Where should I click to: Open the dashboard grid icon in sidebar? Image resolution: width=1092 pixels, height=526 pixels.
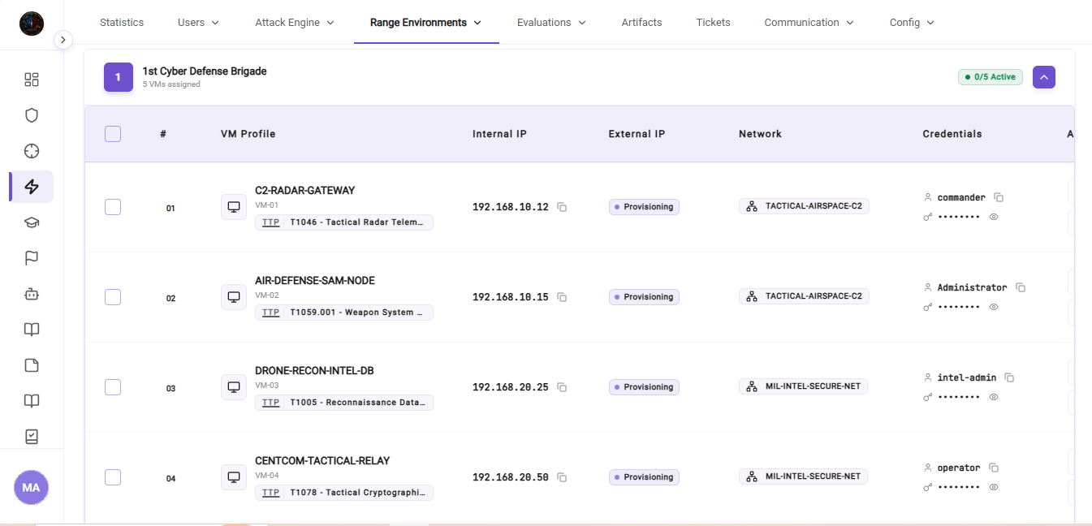(32, 80)
